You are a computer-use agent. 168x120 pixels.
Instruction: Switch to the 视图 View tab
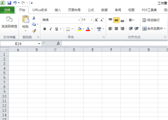131,10
